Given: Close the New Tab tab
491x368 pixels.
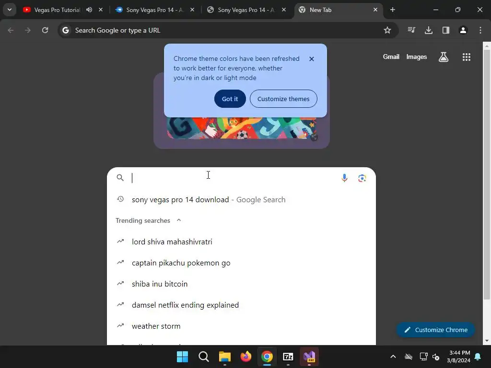Looking at the screenshot, I should tap(375, 10).
